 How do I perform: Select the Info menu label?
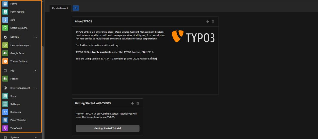point(13,20)
